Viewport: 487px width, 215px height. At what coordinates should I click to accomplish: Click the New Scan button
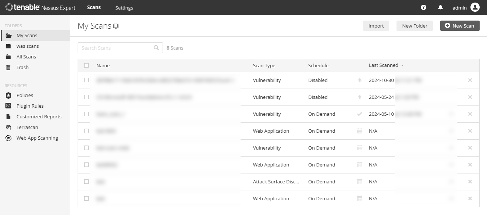pyautogui.click(x=459, y=26)
